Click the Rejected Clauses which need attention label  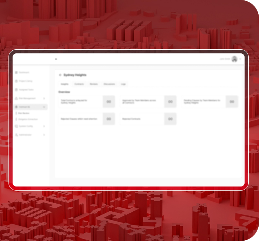(x=79, y=119)
